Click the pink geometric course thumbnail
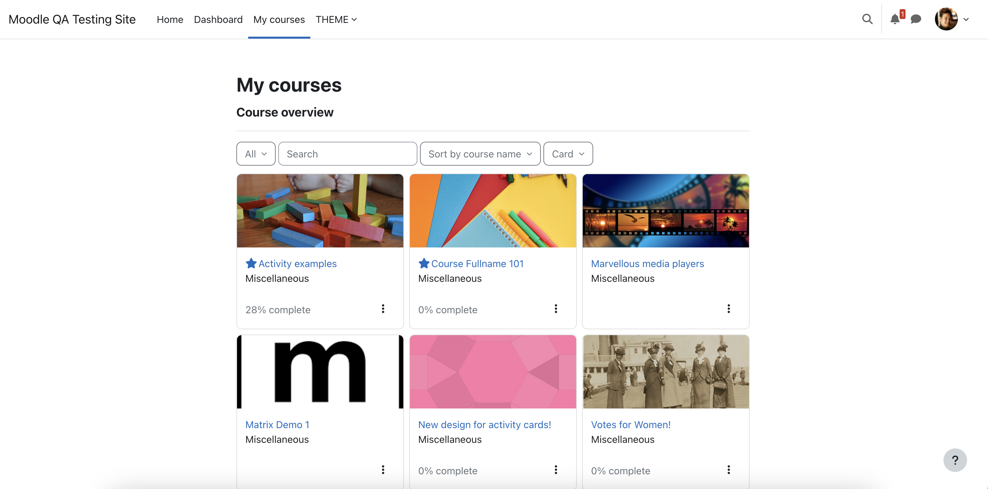Screen dimensions: 988x489 [492, 371]
